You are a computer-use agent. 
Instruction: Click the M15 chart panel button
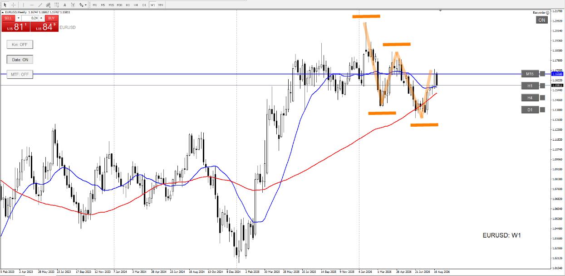[x=530, y=74]
